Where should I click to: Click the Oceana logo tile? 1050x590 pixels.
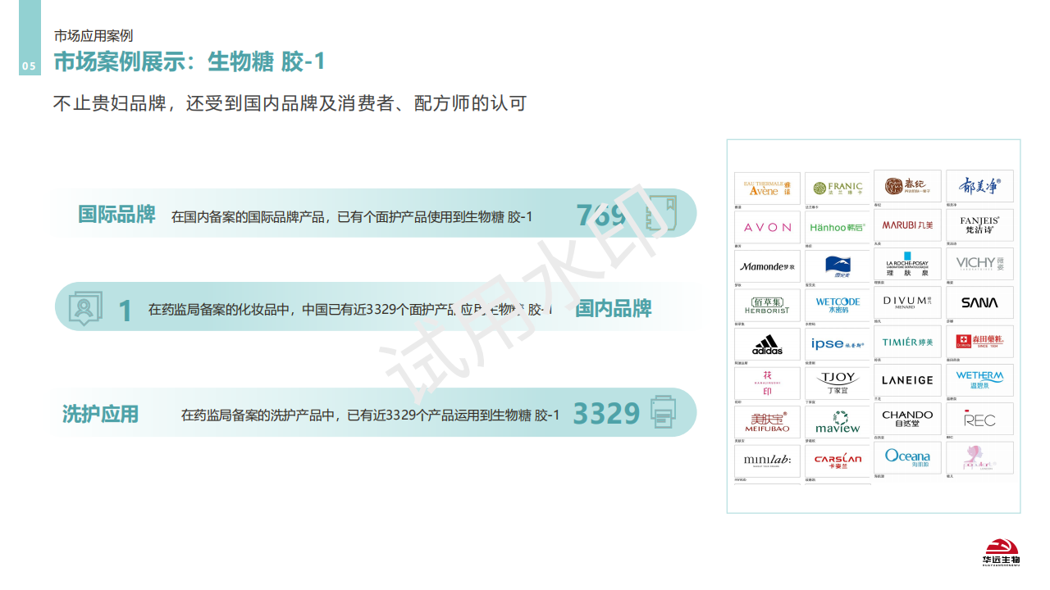906,457
